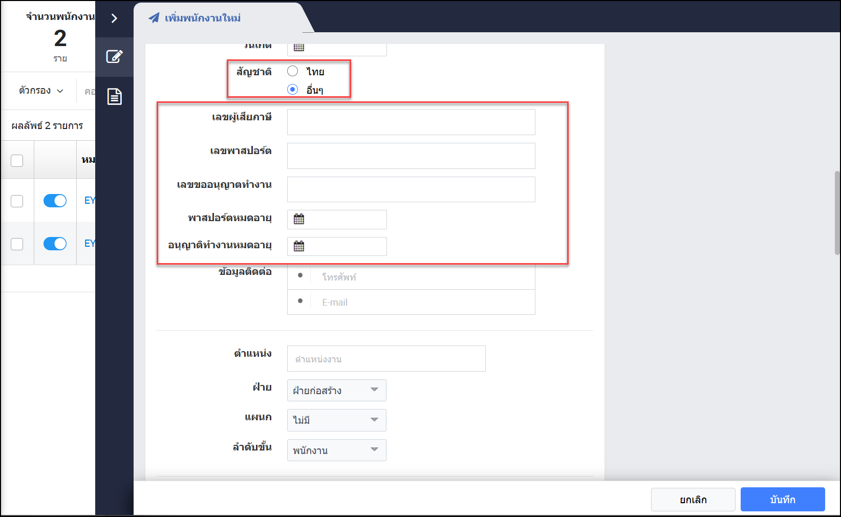The height and width of the screenshot is (517, 841).
Task: Open the ตัวกรอง filter menu
Action: [41, 91]
